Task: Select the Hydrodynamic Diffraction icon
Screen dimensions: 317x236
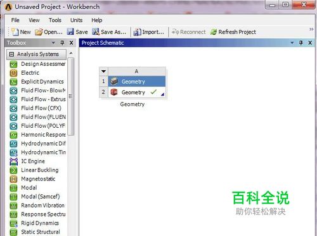Action: coord(13,144)
